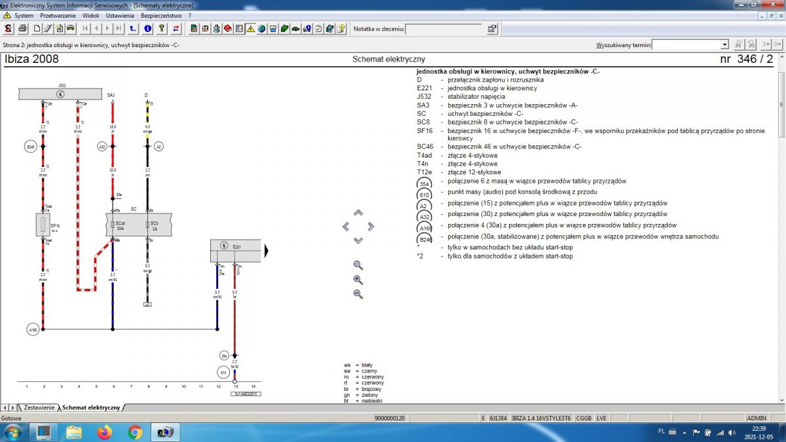
Task: Open the Przetwarzanie menu
Action: coord(58,15)
